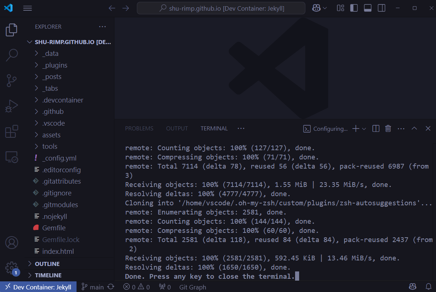The width and height of the screenshot is (436, 292).
Task: Open the .gitignore file
Action: coord(70,193)
